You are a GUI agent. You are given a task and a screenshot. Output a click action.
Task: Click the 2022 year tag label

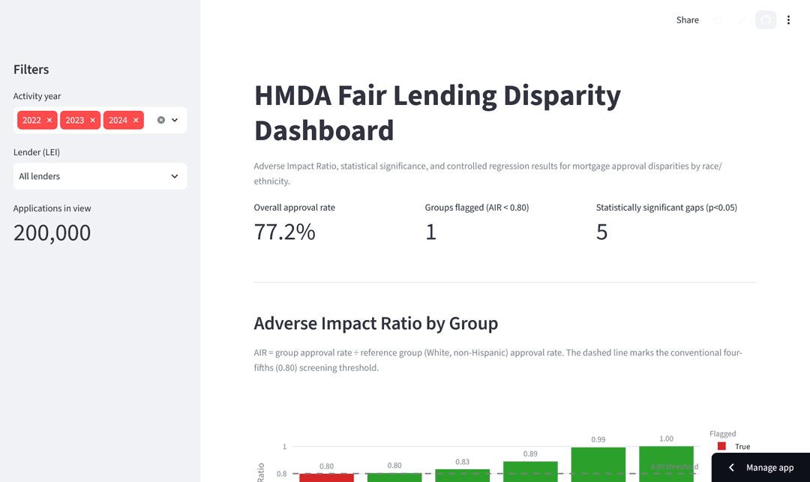pos(31,120)
